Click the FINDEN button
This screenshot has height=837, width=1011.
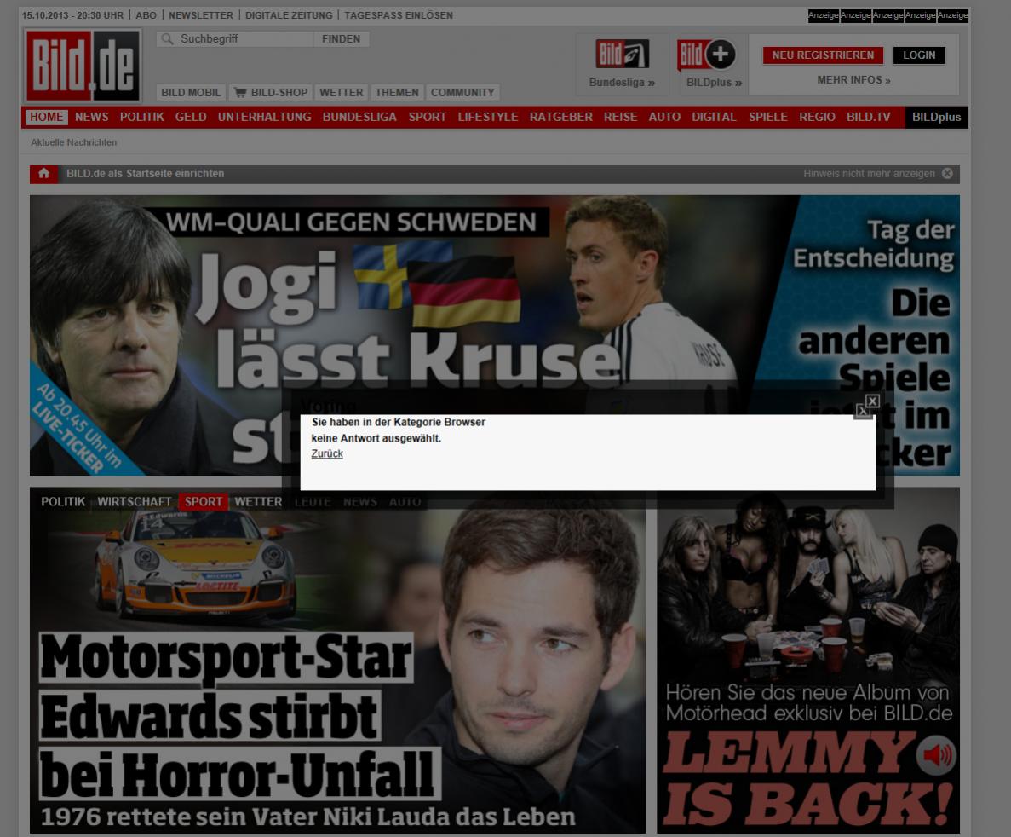tap(341, 38)
